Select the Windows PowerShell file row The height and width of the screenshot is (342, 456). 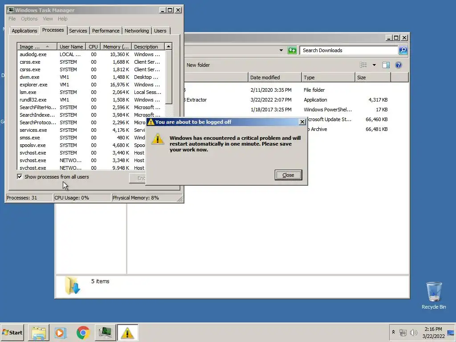pyautogui.click(x=286, y=110)
